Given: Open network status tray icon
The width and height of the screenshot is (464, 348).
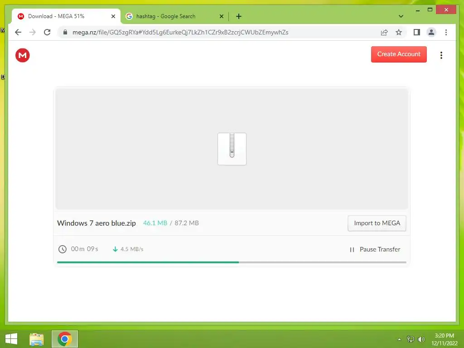Looking at the screenshot, I should pyautogui.click(x=410, y=339).
